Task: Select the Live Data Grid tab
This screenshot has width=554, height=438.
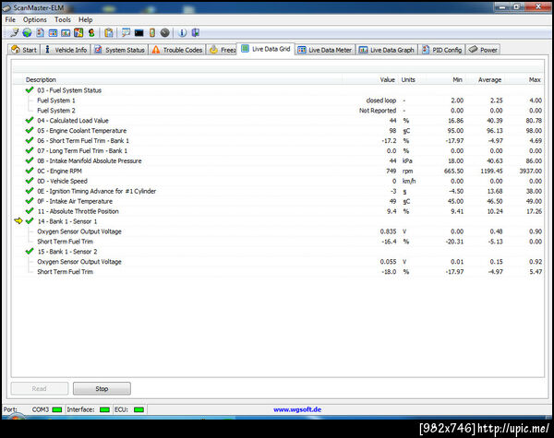Action: pyautogui.click(x=266, y=49)
